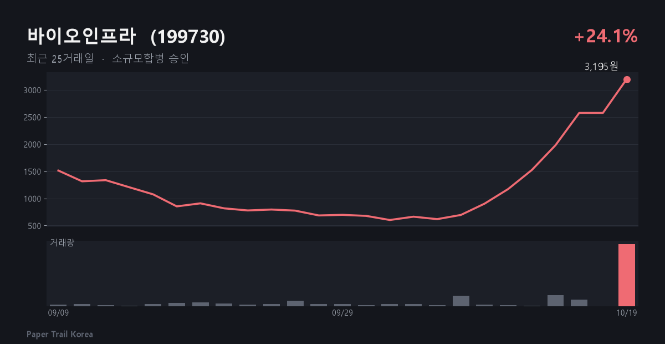Click the +24.1% change figure
The height and width of the screenshot is (344, 665).
[606, 37]
